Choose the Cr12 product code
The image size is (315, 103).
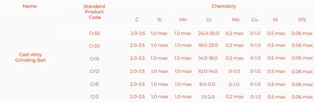pyautogui.click(x=94, y=71)
